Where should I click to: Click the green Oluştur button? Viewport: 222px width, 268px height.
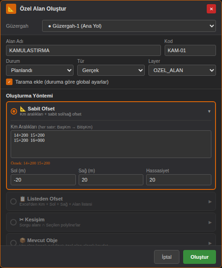coord(199,257)
